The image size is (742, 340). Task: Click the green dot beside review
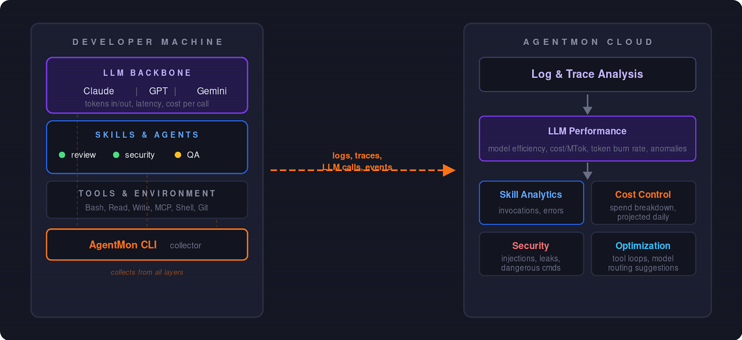click(x=62, y=155)
